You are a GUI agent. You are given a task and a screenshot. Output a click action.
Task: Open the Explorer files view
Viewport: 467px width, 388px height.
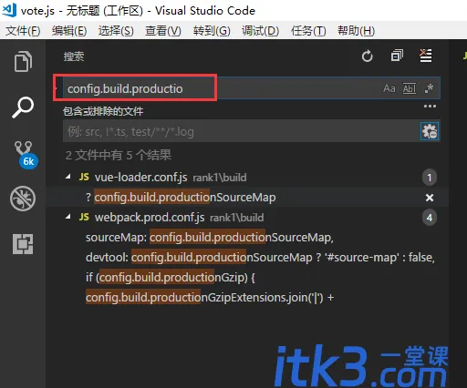[23, 62]
